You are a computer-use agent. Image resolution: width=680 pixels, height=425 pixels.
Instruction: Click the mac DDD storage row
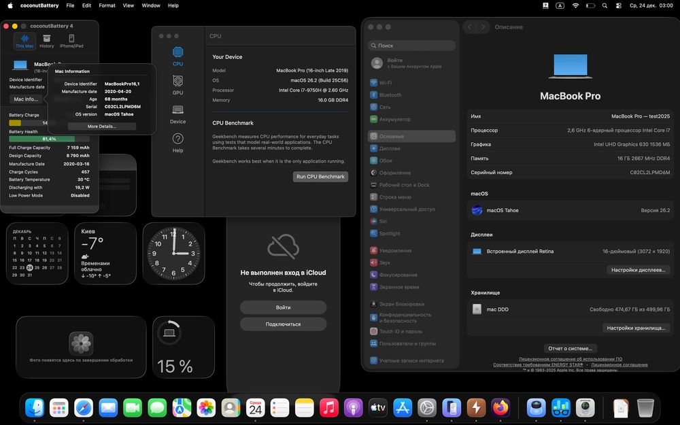click(x=571, y=309)
